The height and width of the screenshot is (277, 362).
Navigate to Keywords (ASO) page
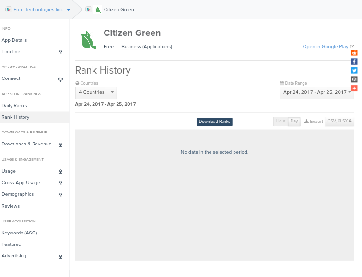click(19, 233)
